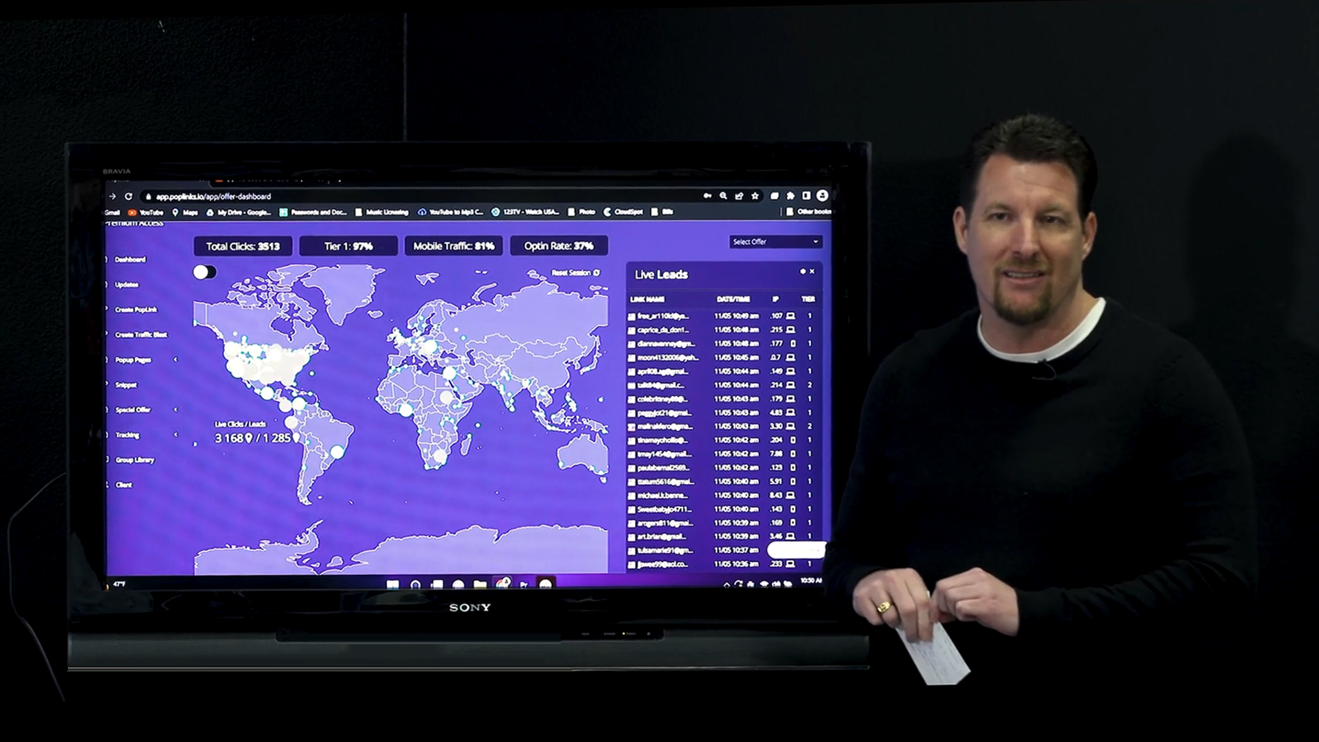
Task: Open the browser extensions puzzle icon
Action: (x=790, y=196)
